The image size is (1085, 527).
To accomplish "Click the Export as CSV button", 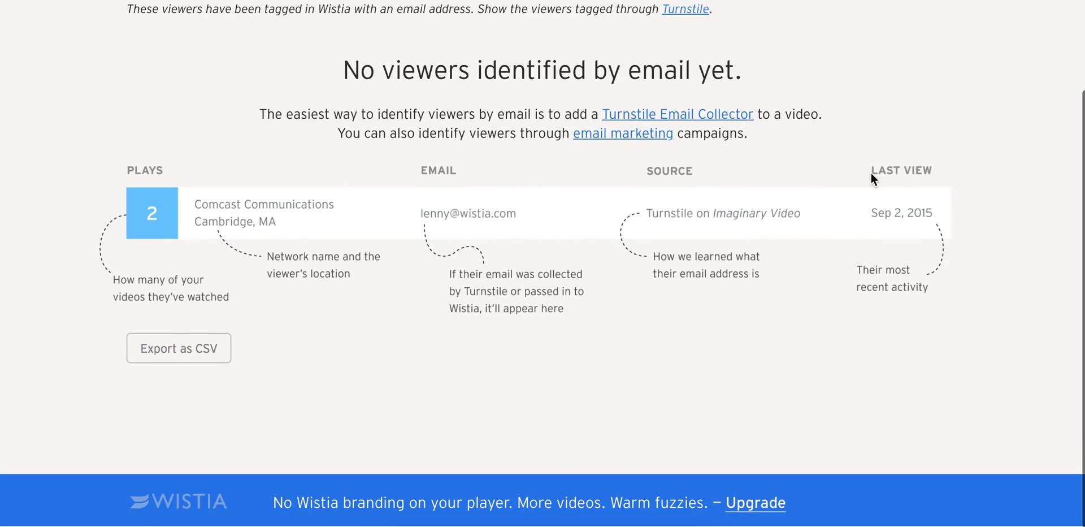I will click(x=179, y=348).
